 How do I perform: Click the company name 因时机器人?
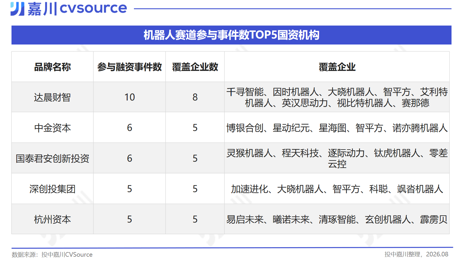pyautogui.click(x=295, y=92)
